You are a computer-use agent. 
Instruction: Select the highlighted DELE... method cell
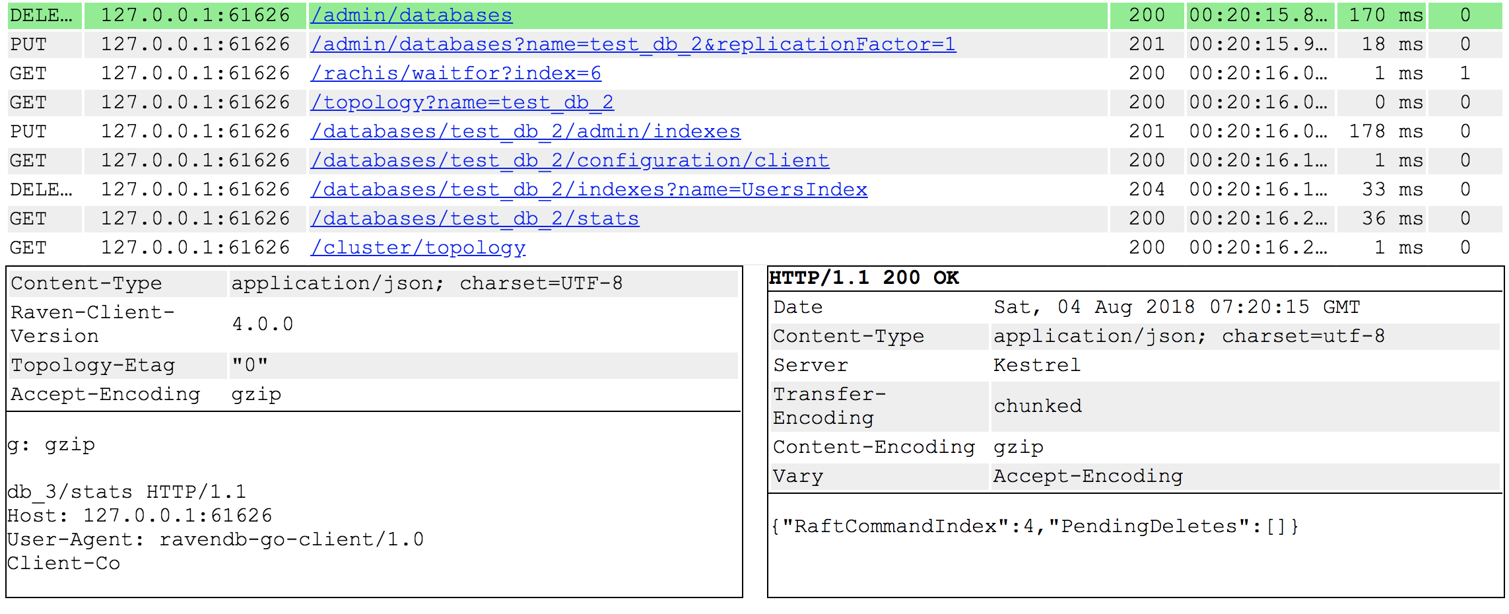[x=45, y=15]
